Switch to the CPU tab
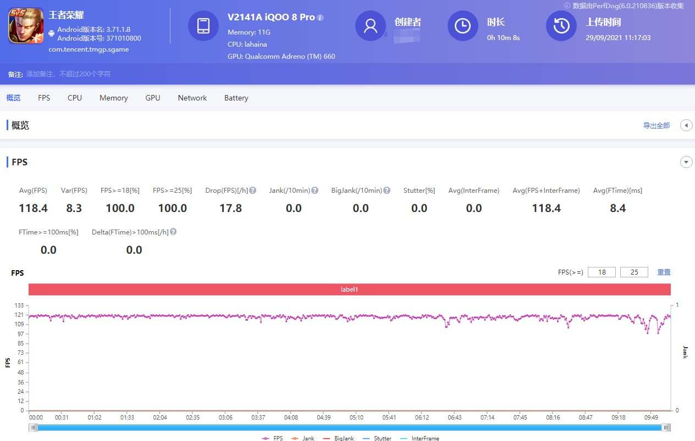The width and height of the screenshot is (695, 441). 74,98
